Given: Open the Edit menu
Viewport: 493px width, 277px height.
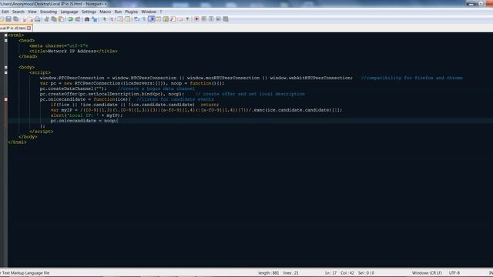Looking at the screenshot, I should point(5,12).
